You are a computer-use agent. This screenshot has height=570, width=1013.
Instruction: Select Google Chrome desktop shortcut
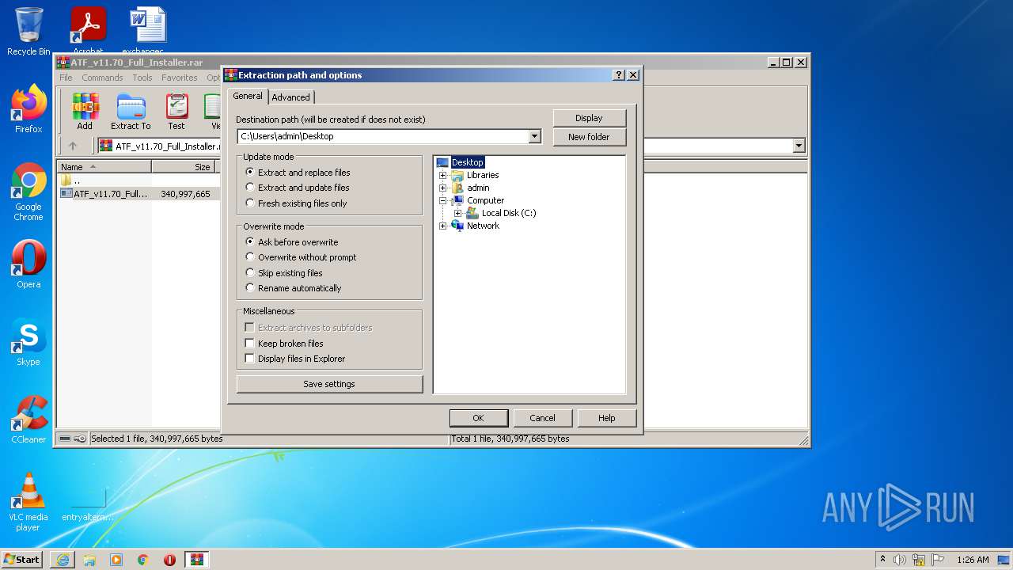(28, 192)
